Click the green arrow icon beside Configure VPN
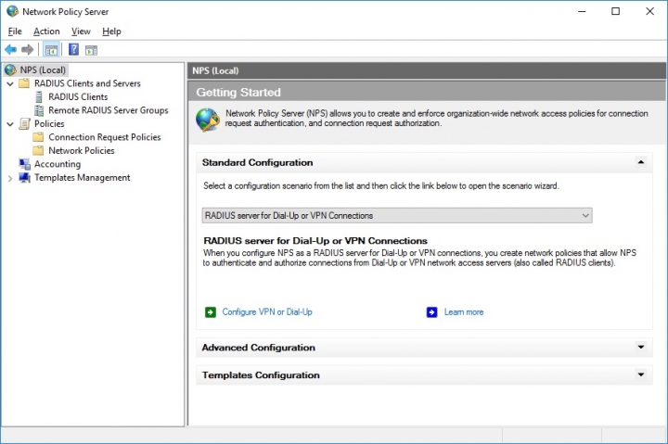 211,312
